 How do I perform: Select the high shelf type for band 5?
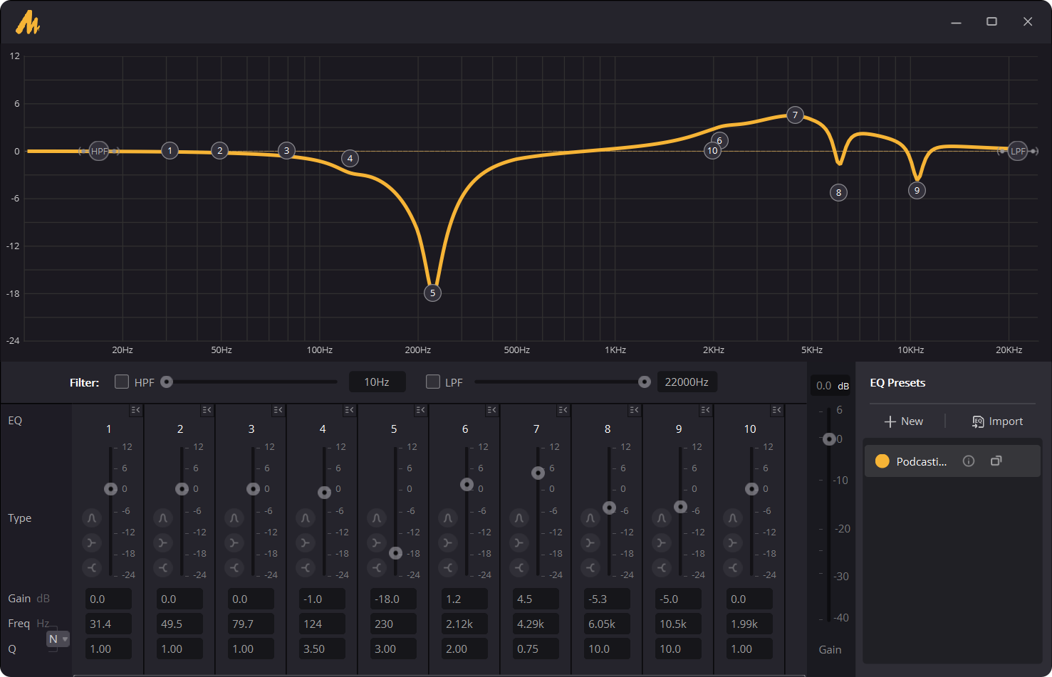click(377, 567)
